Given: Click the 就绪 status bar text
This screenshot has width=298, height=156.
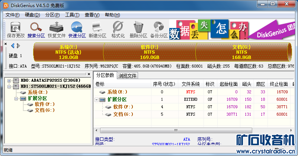Looking at the screenshot, I should [x=8, y=150].
